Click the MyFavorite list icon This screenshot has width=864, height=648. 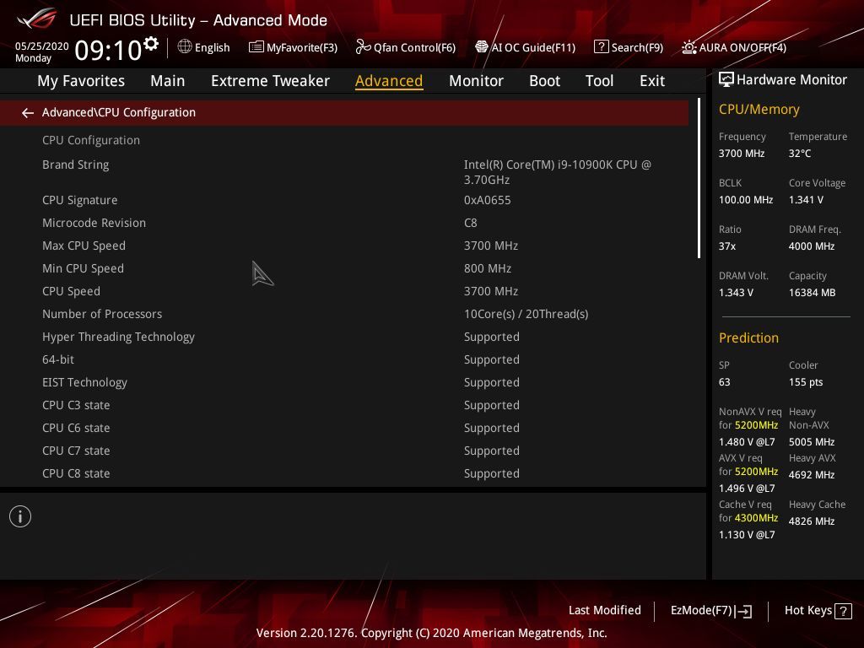(x=256, y=47)
